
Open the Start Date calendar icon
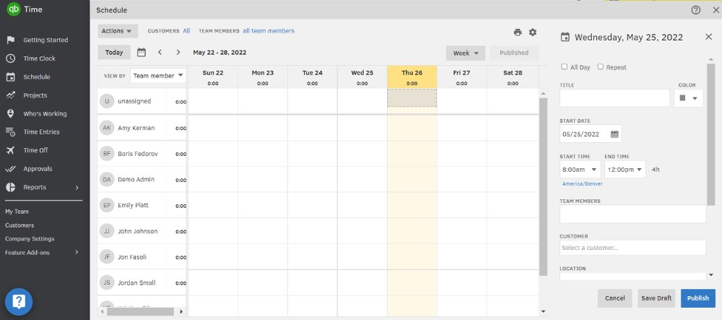click(614, 134)
